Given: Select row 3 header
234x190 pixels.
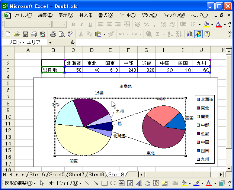Looking at the screenshot, I should click(x=8, y=70).
